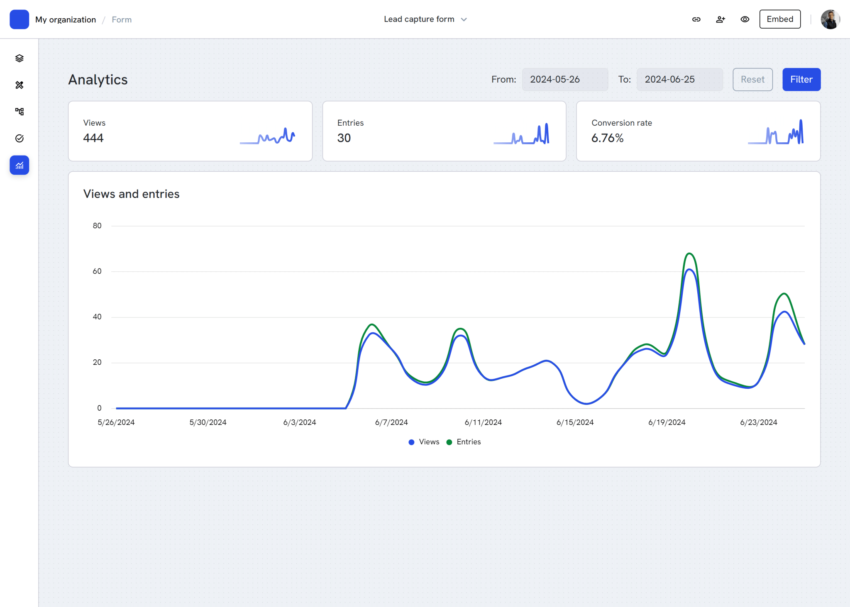
Task: Click the Reset button
Action: [x=752, y=80]
